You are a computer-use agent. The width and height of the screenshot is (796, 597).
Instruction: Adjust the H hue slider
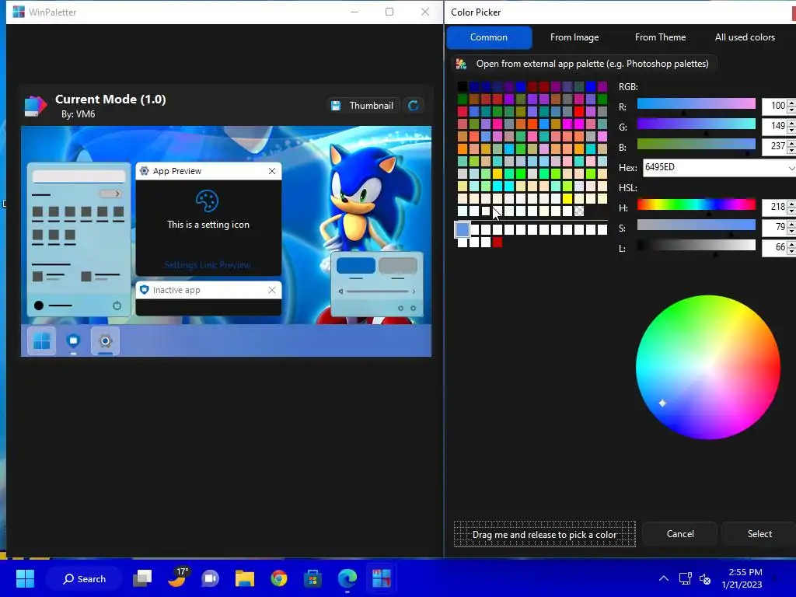click(x=696, y=205)
